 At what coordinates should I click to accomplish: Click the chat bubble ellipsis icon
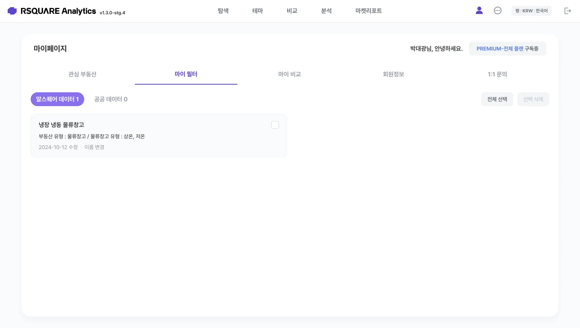click(x=498, y=11)
